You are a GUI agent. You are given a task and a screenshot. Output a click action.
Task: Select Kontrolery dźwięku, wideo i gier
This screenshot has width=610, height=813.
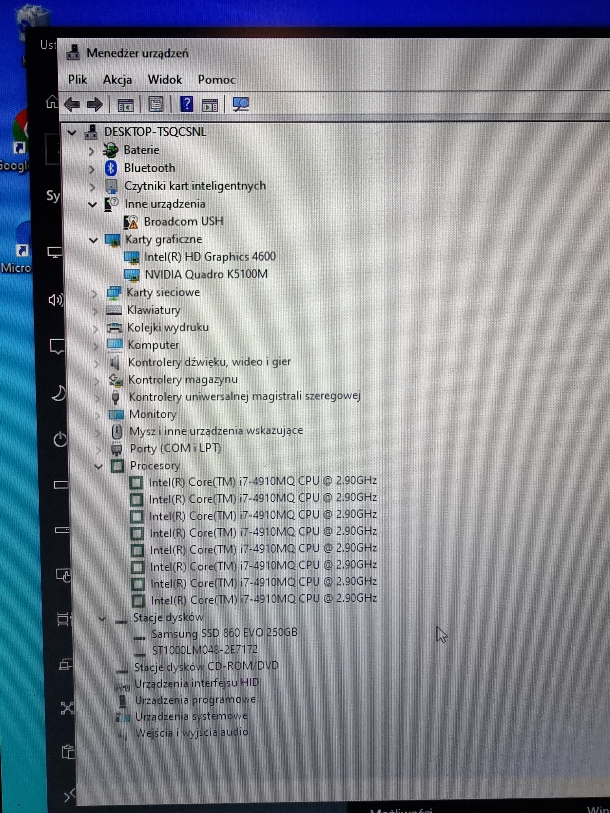coord(209,362)
